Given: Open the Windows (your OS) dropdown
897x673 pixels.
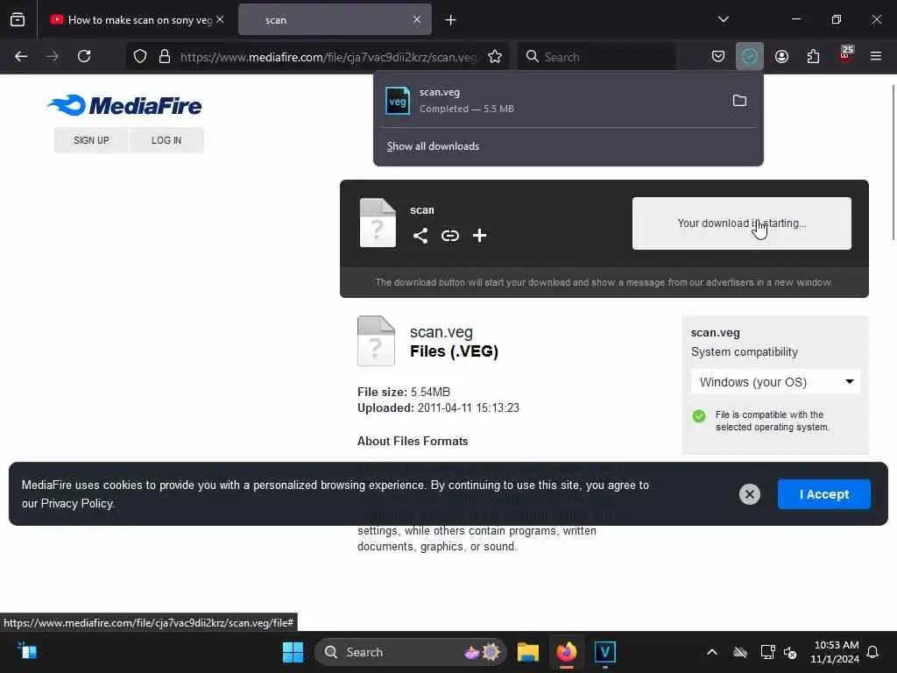Looking at the screenshot, I should click(776, 382).
